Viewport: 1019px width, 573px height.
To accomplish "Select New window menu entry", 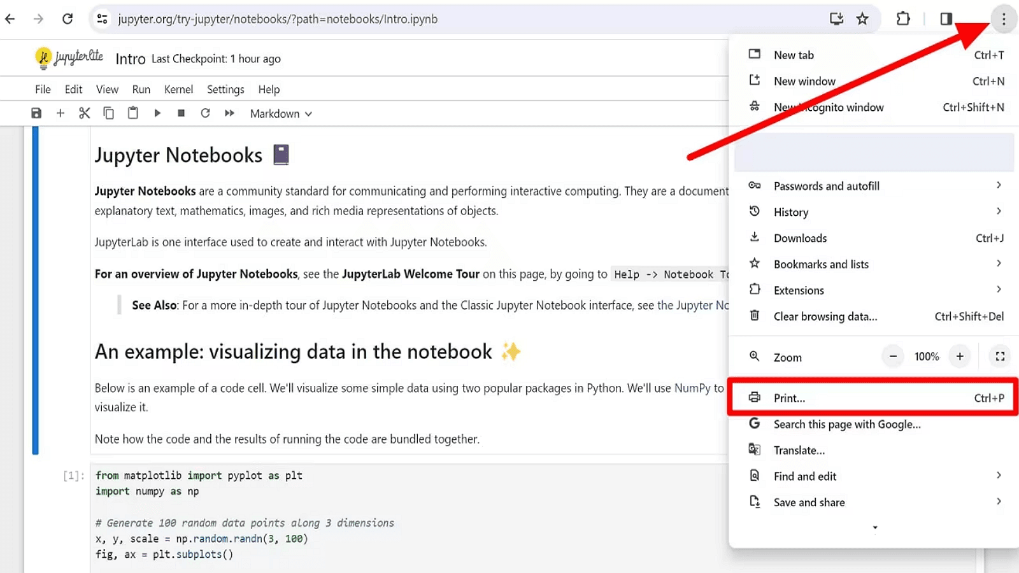I will (874, 81).
